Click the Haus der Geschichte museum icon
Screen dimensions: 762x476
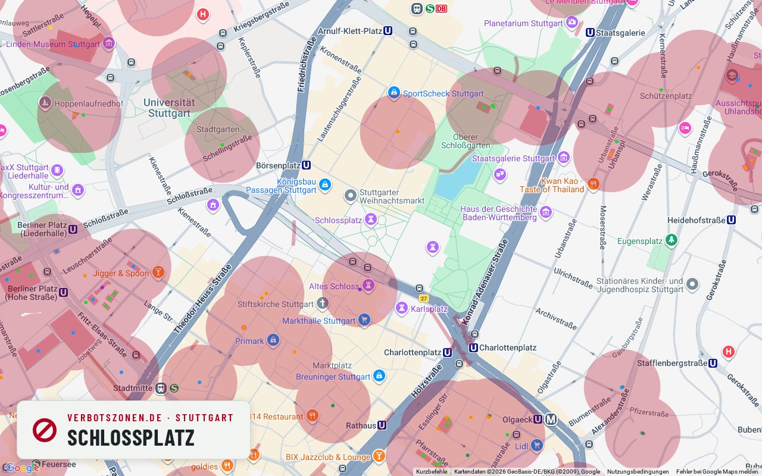point(546,212)
